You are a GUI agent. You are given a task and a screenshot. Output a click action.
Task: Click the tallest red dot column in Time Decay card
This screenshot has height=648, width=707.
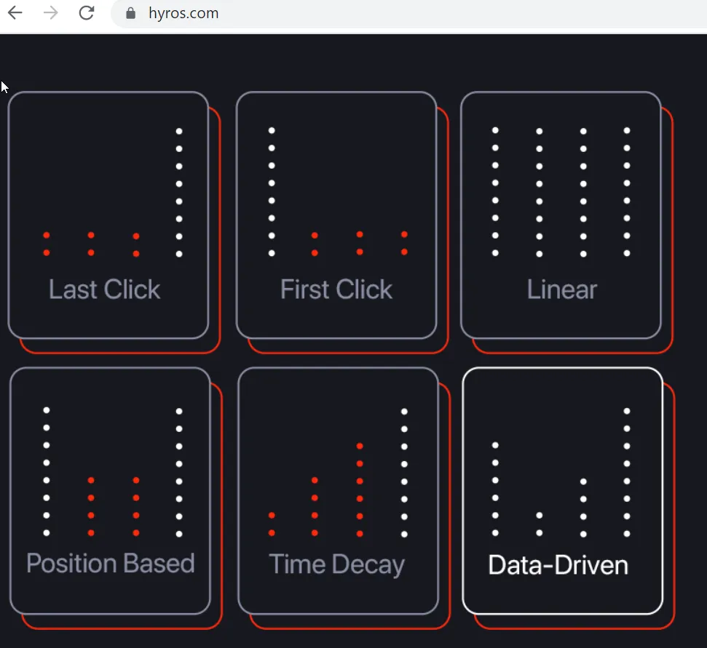(360, 489)
